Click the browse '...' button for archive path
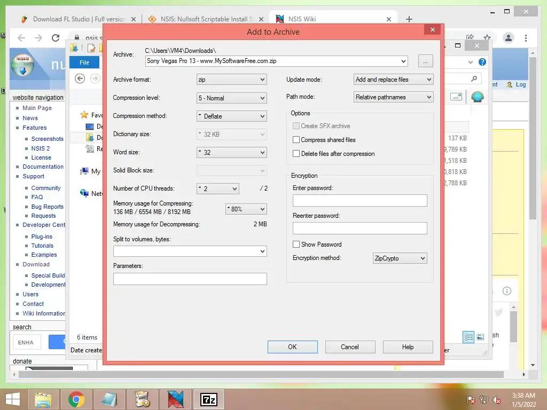547x410 pixels. (x=425, y=61)
